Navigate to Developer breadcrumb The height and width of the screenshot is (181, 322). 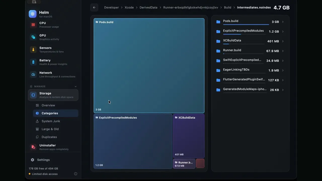(111, 8)
